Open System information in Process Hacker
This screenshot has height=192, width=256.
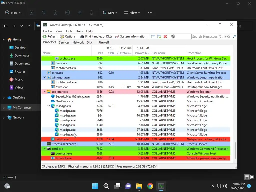pyautogui.click(x=130, y=36)
